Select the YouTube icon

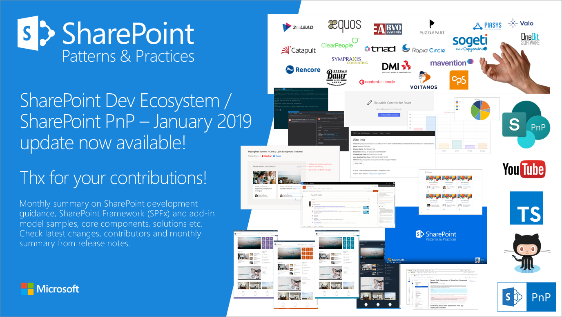click(x=524, y=169)
